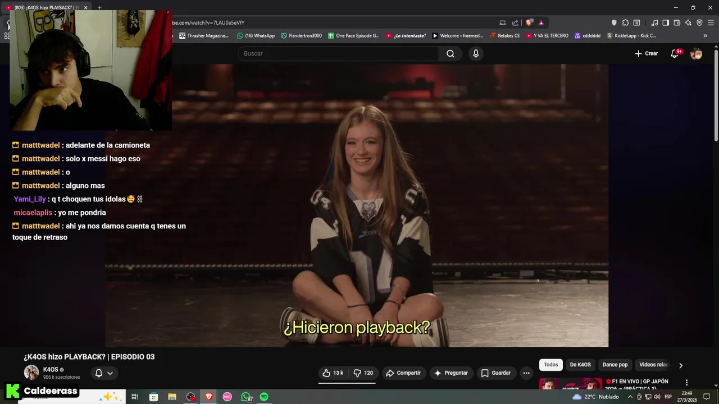Click the Preguntar button
Viewport: 719px width, 404px height.
[450, 373]
